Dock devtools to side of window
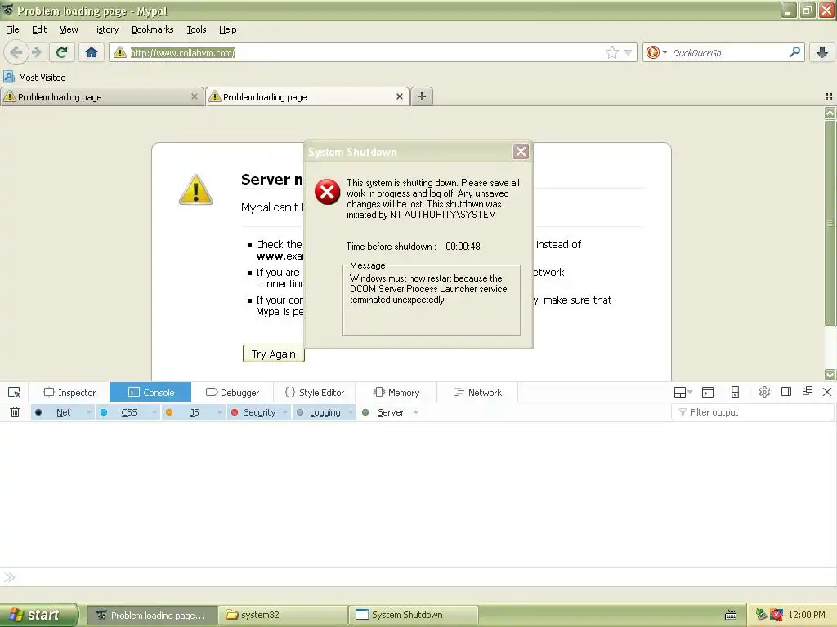 pyautogui.click(x=786, y=392)
